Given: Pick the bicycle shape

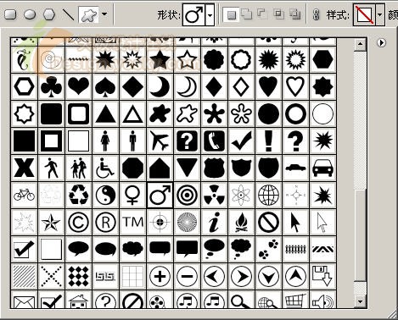Looking at the screenshot, I should (24, 195).
